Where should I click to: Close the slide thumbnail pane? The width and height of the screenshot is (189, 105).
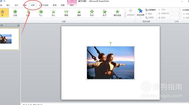[18, 26]
